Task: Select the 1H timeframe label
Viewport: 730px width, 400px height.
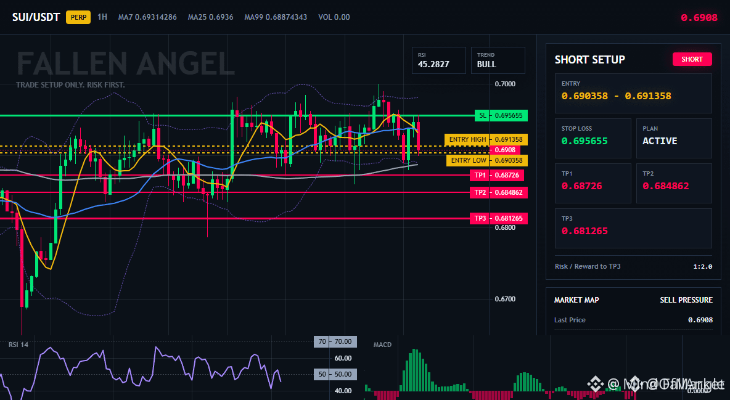Action: pyautogui.click(x=102, y=17)
